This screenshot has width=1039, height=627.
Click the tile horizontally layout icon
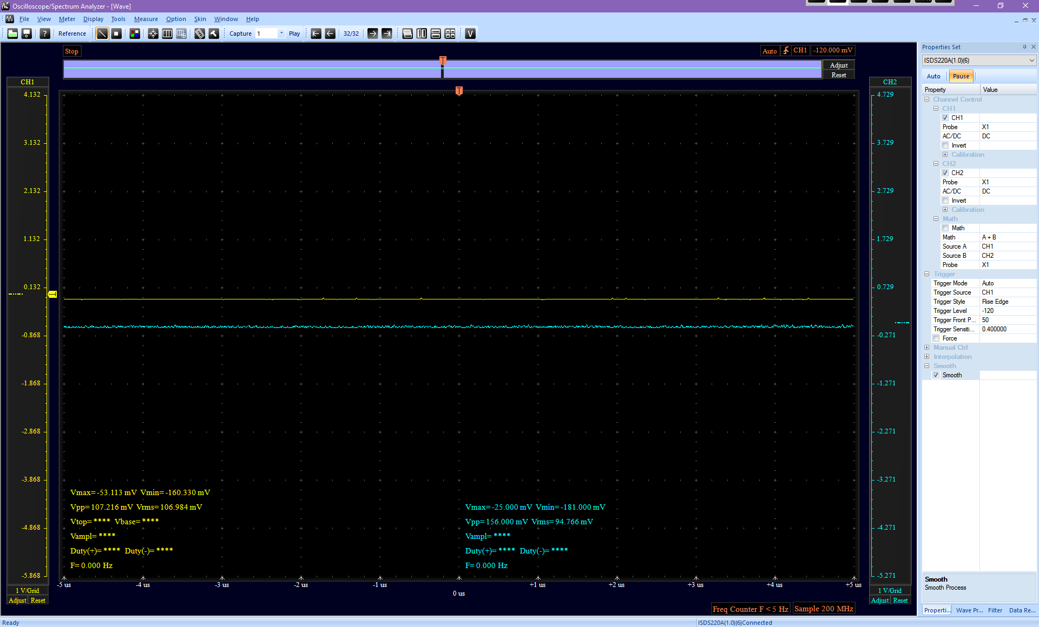coord(436,34)
